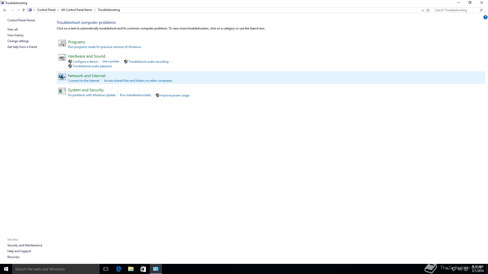Expand chevron after Control Panel breadcrumb
The height and width of the screenshot is (274, 488).
[x=58, y=10]
